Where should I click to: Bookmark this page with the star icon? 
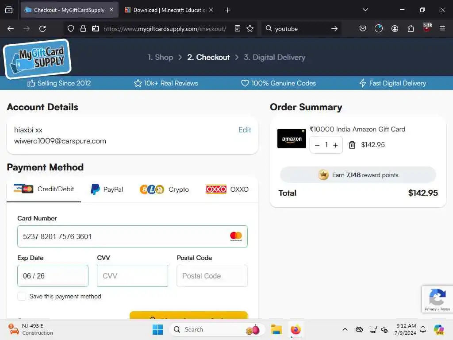[x=250, y=29]
